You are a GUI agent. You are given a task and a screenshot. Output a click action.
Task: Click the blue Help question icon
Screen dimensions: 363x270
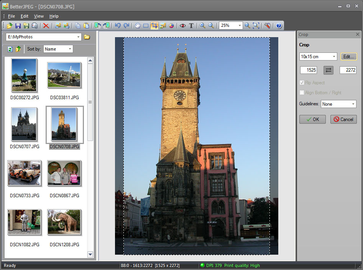point(279,25)
